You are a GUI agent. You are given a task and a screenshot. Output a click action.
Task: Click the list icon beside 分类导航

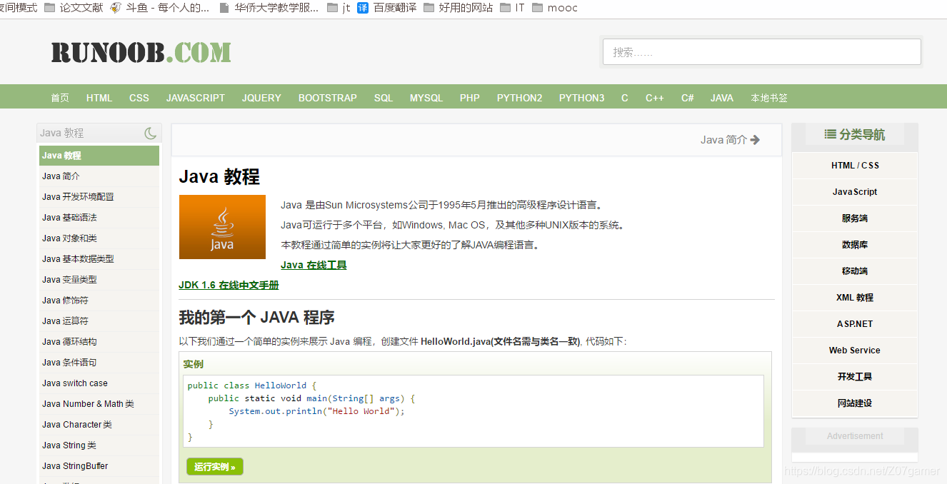coord(830,133)
